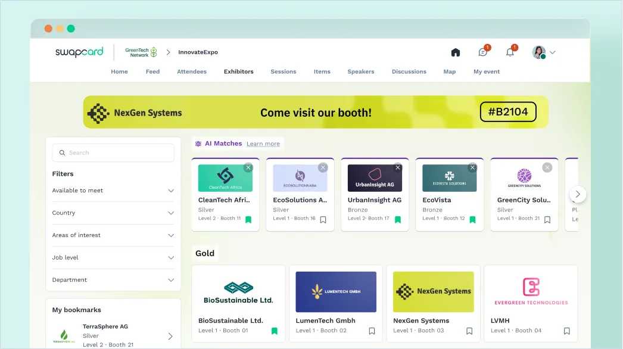Open NexGen Systems gold card logo
This screenshot has width=623, height=349.
434,292
